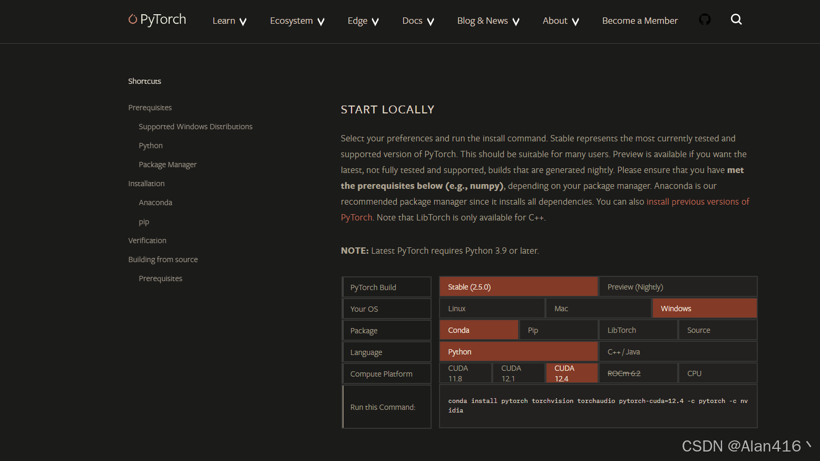Choose Linux as your OS

(x=492, y=309)
